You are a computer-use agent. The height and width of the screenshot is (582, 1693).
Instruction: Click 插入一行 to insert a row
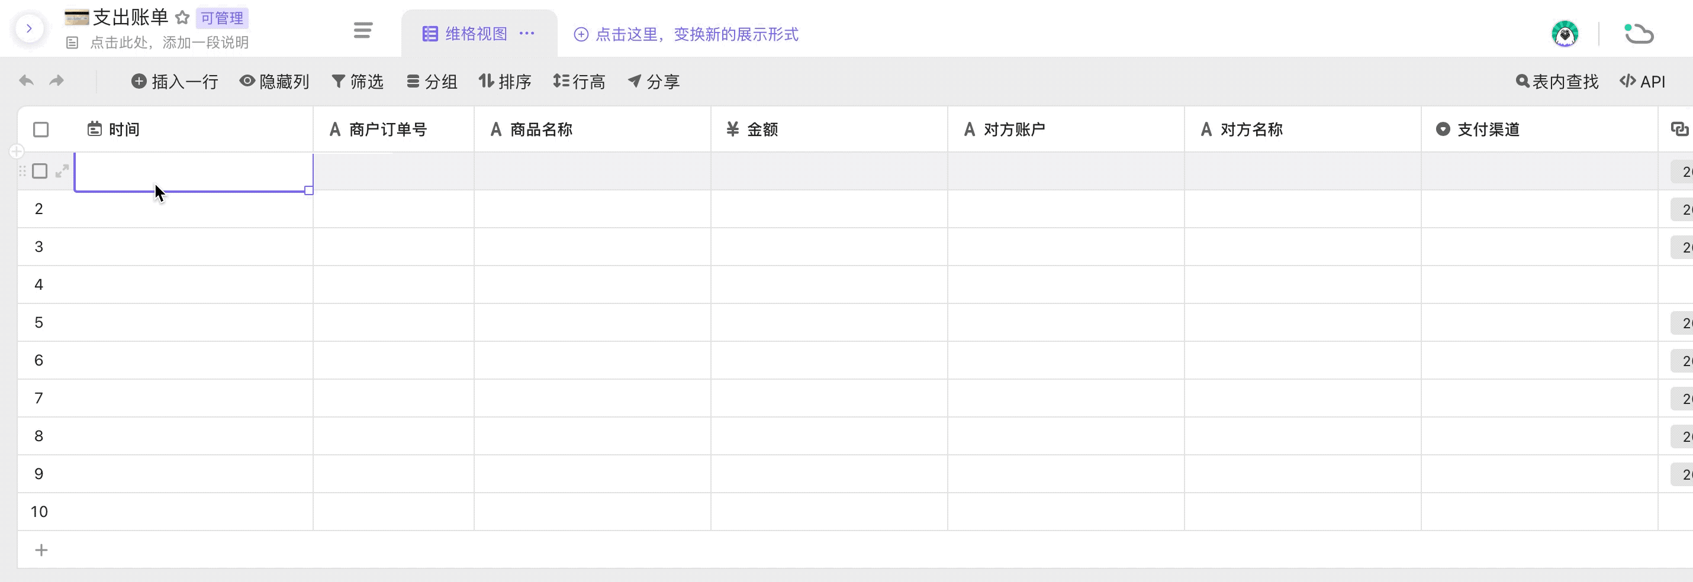[x=175, y=82]
